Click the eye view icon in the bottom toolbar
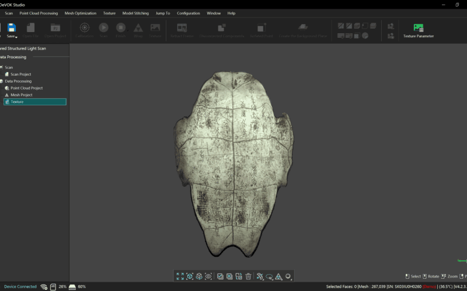The width and height of the screenshot is (467, 291). pos(208,276)
